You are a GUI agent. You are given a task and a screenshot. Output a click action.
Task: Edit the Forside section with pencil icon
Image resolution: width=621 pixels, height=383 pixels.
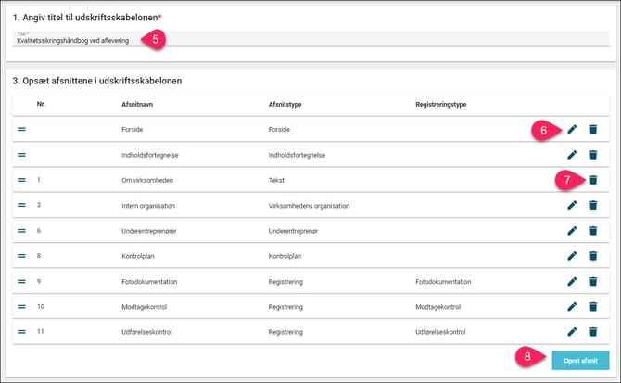[x=572, y=129]
